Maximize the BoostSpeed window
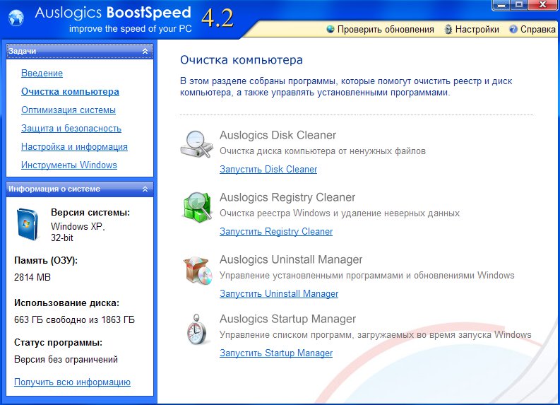This screenshot has width=560, height=405. tap(519, 5)
